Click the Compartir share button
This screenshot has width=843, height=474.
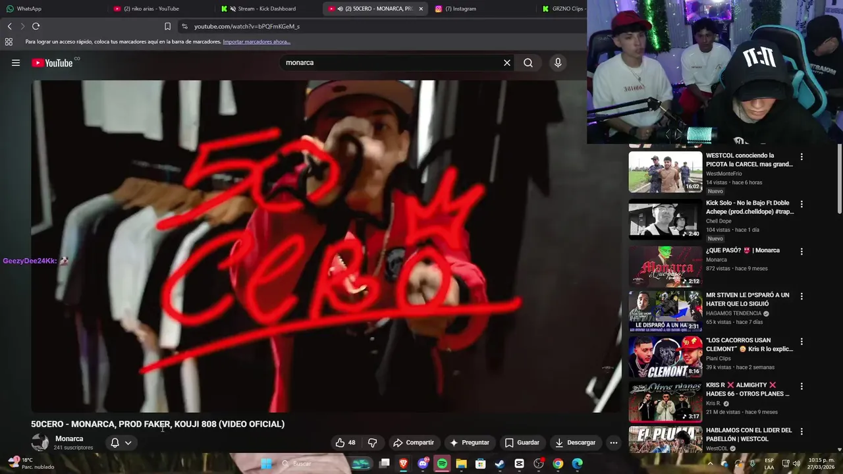click(413, 442)
